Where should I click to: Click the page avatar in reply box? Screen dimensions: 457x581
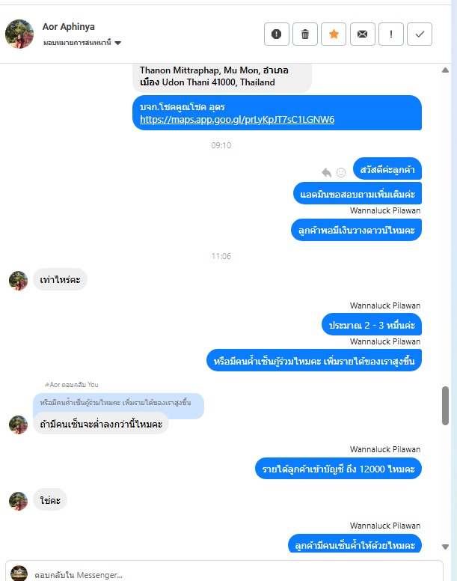point(19,574)
